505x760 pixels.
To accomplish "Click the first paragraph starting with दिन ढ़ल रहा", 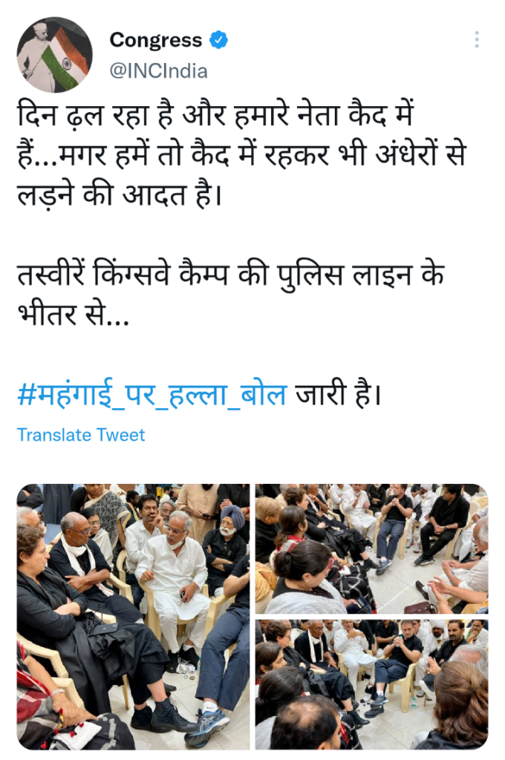I will pyautogui.click(x=241, y=156).
